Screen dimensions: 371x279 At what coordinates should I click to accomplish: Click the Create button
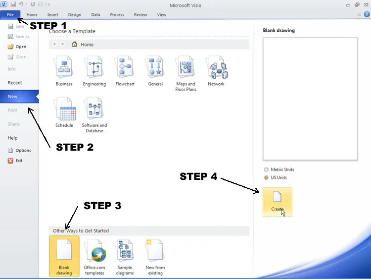[x=278, y=202]
